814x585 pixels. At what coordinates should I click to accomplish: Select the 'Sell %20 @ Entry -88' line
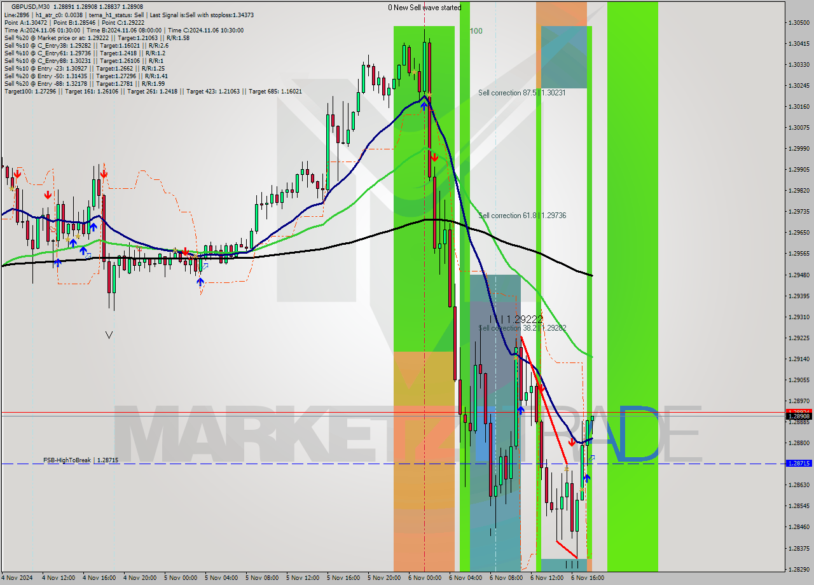tap(84, 83)
